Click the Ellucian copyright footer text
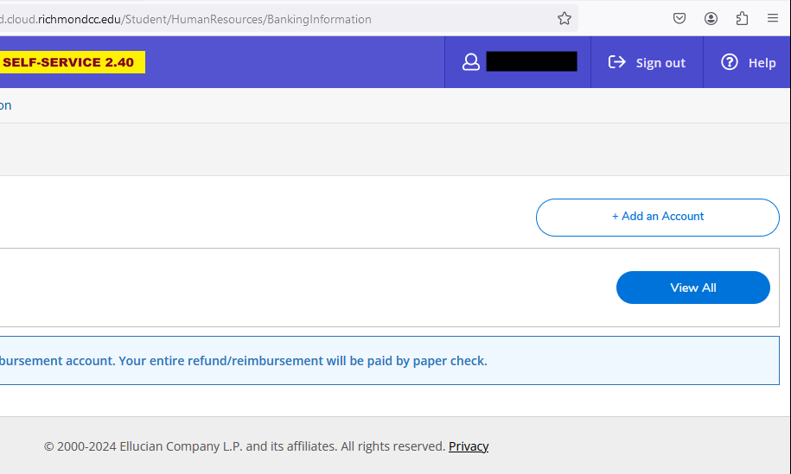The width and height of the screenshot is (791, 474). [245, 446]
